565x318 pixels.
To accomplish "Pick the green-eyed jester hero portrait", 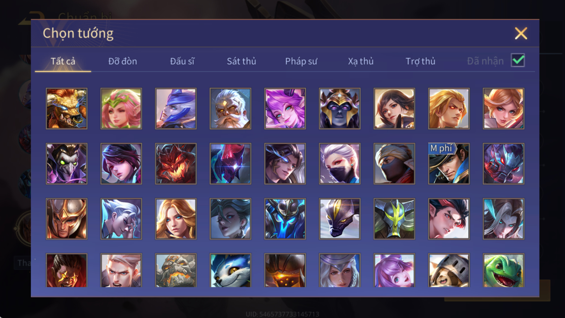I will tap(66, 164).
